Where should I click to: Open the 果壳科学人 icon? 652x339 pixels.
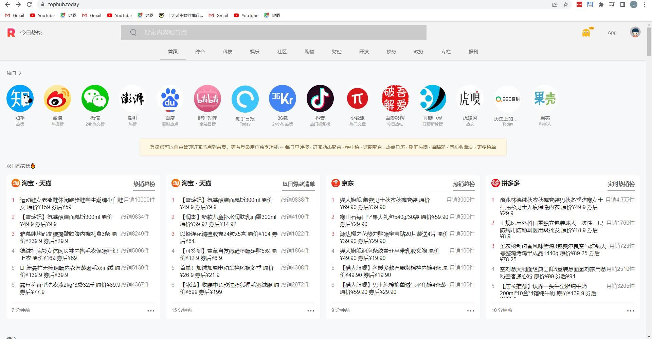(545, 98)
